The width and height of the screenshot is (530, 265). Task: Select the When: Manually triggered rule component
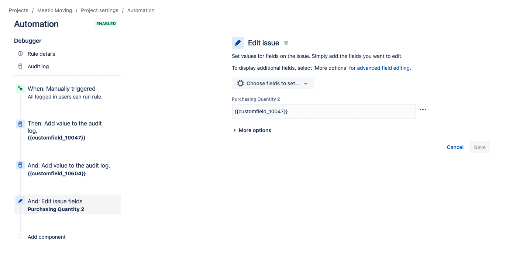pos(61,89)
